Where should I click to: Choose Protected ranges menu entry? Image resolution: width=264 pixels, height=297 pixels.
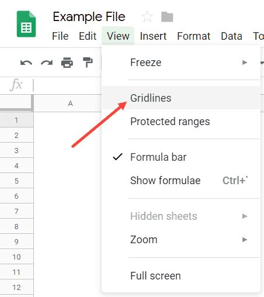pyautogui.click(x=181, y=122)
